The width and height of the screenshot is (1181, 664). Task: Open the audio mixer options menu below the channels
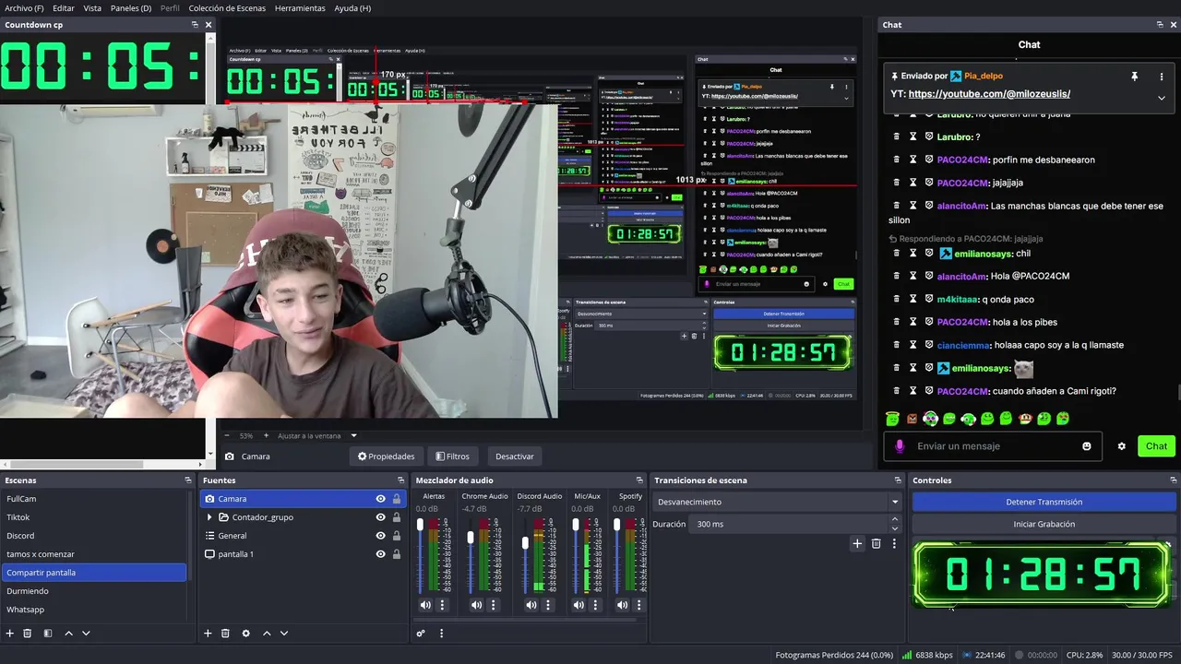point(441,634)
